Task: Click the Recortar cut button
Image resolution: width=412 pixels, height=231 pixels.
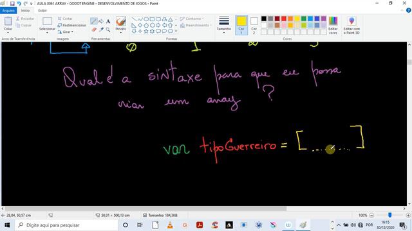Action: (25, 19)
